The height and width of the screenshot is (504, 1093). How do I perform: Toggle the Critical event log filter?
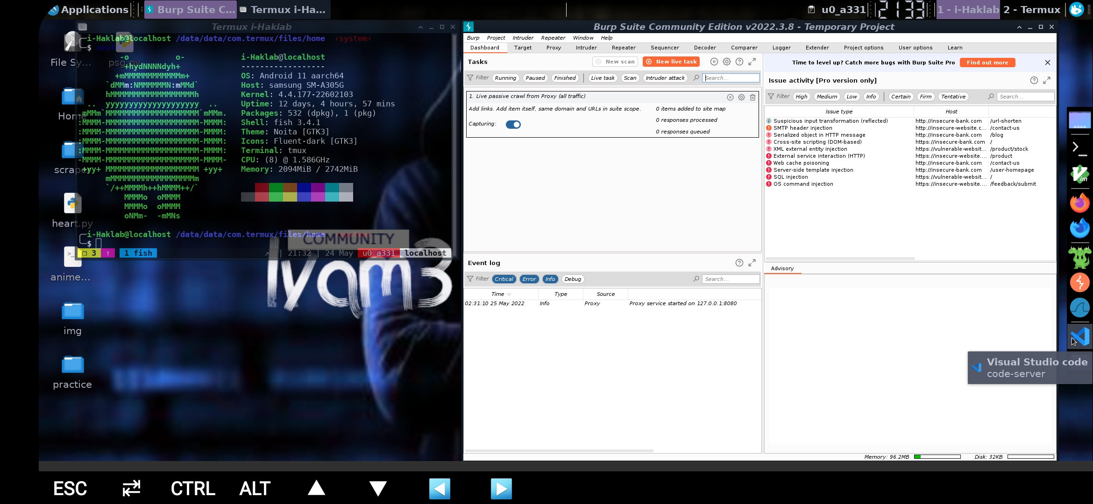tap(504, 279)
